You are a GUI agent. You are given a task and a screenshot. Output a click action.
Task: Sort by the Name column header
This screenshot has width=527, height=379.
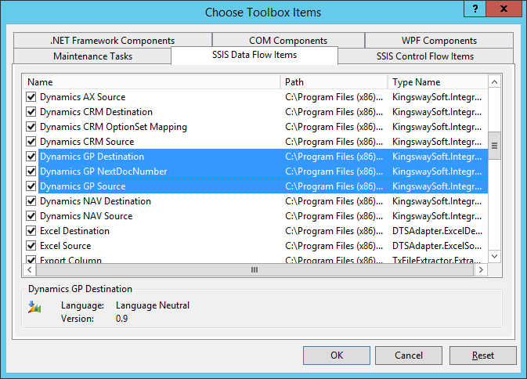click(152, 82)
